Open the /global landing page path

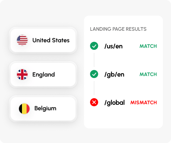click(115, 103)
